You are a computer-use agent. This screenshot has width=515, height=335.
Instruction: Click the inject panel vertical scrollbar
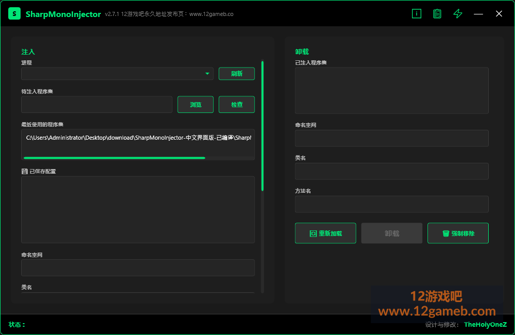pos(263,126)
